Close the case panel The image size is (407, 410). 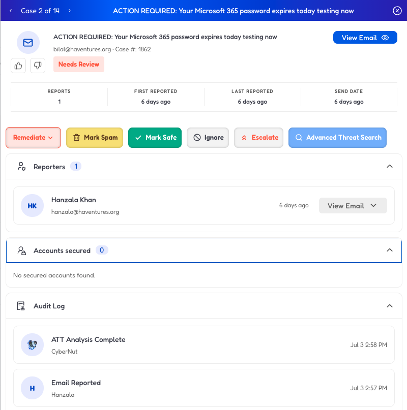[x=397, y=11]
